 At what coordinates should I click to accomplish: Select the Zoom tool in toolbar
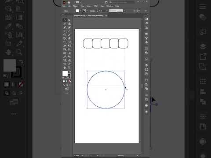coord(69,68)
